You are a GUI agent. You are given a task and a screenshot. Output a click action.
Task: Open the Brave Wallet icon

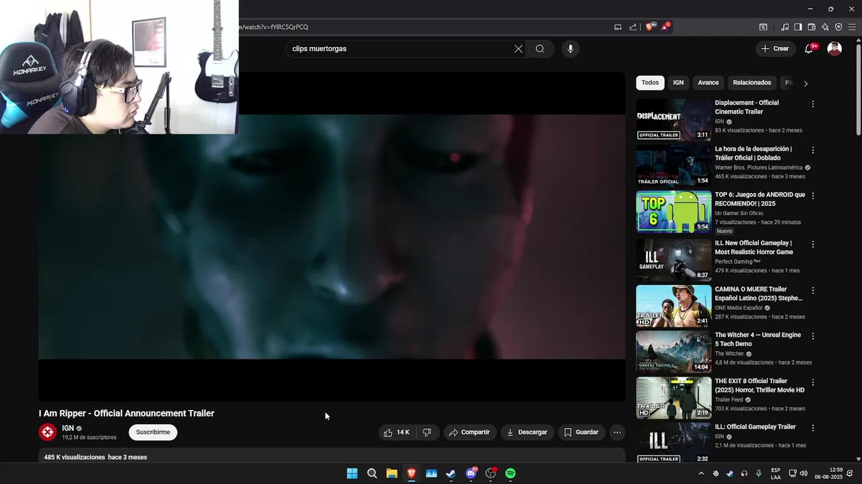pyautogui.click(x=811, y=27)
